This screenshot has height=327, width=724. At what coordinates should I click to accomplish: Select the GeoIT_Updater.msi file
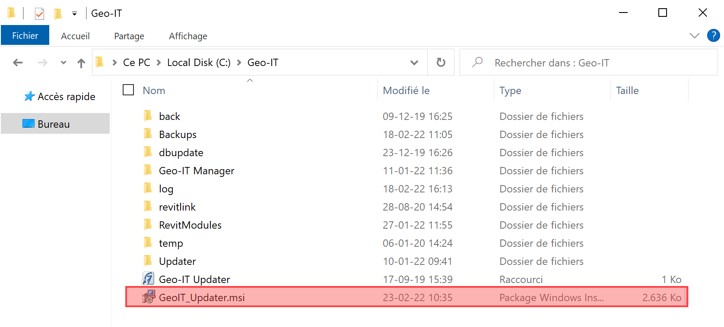(x=406, y=297)
